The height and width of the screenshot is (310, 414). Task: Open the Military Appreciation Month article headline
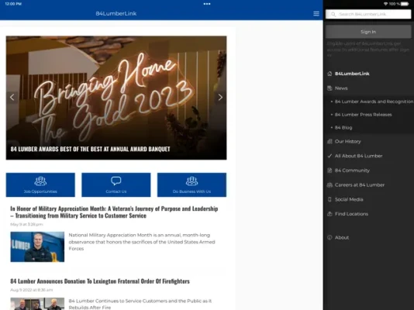pyautogui.click(x=114, y=212)
